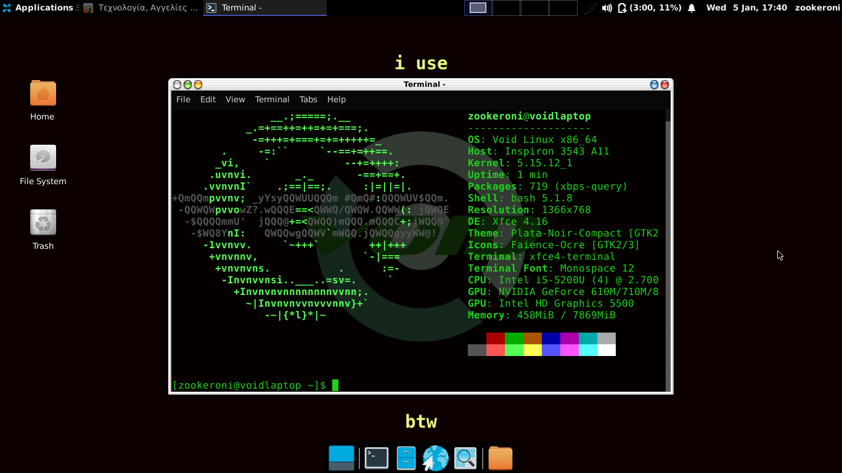Open the orange folder icon in the dock
This screenshot has width=842, height=473.
pos(500,458)
